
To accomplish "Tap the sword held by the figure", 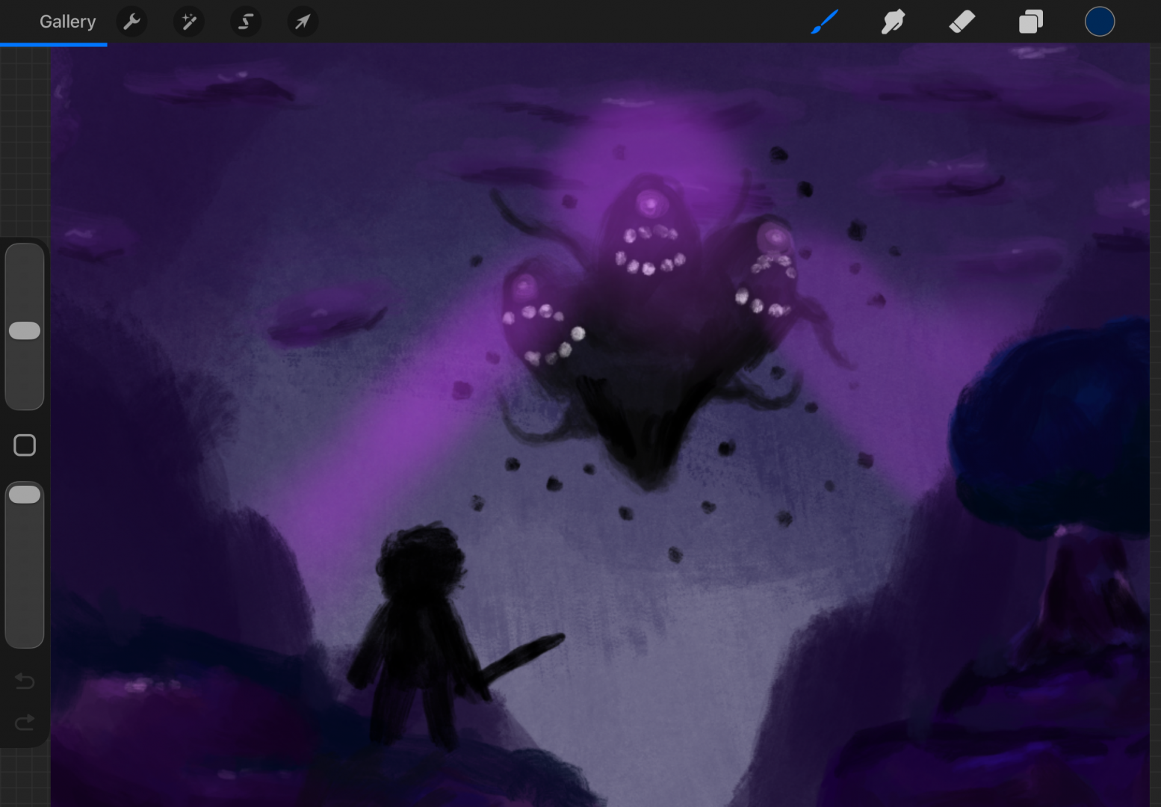I will pos(523,656).
